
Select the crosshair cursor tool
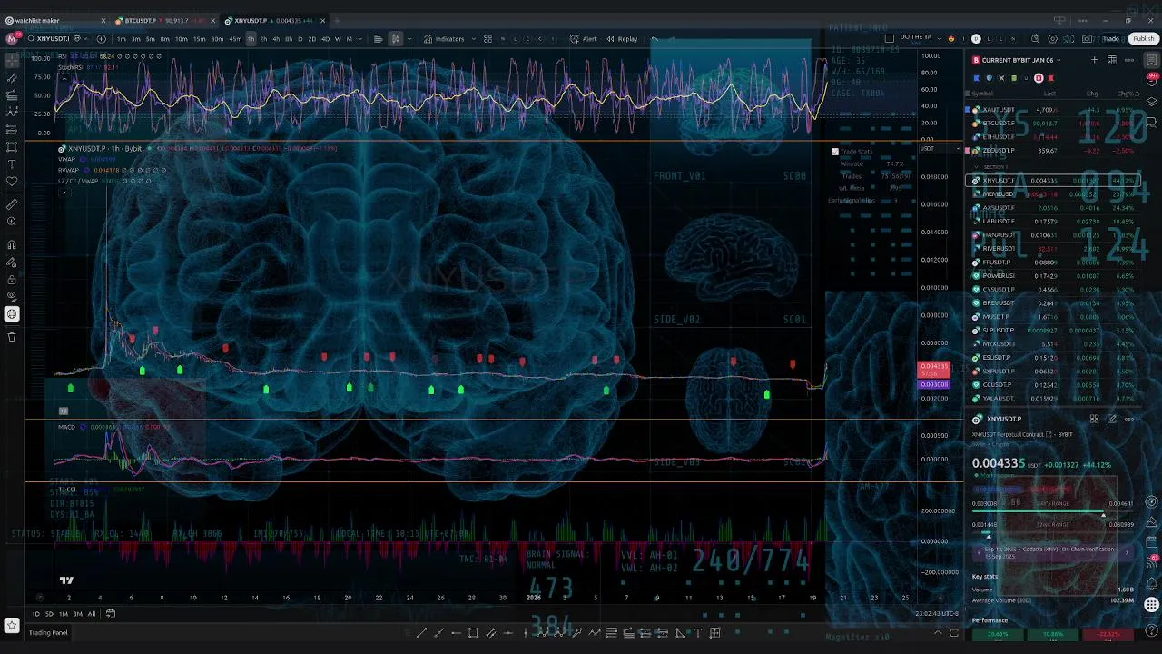[12, 61]
